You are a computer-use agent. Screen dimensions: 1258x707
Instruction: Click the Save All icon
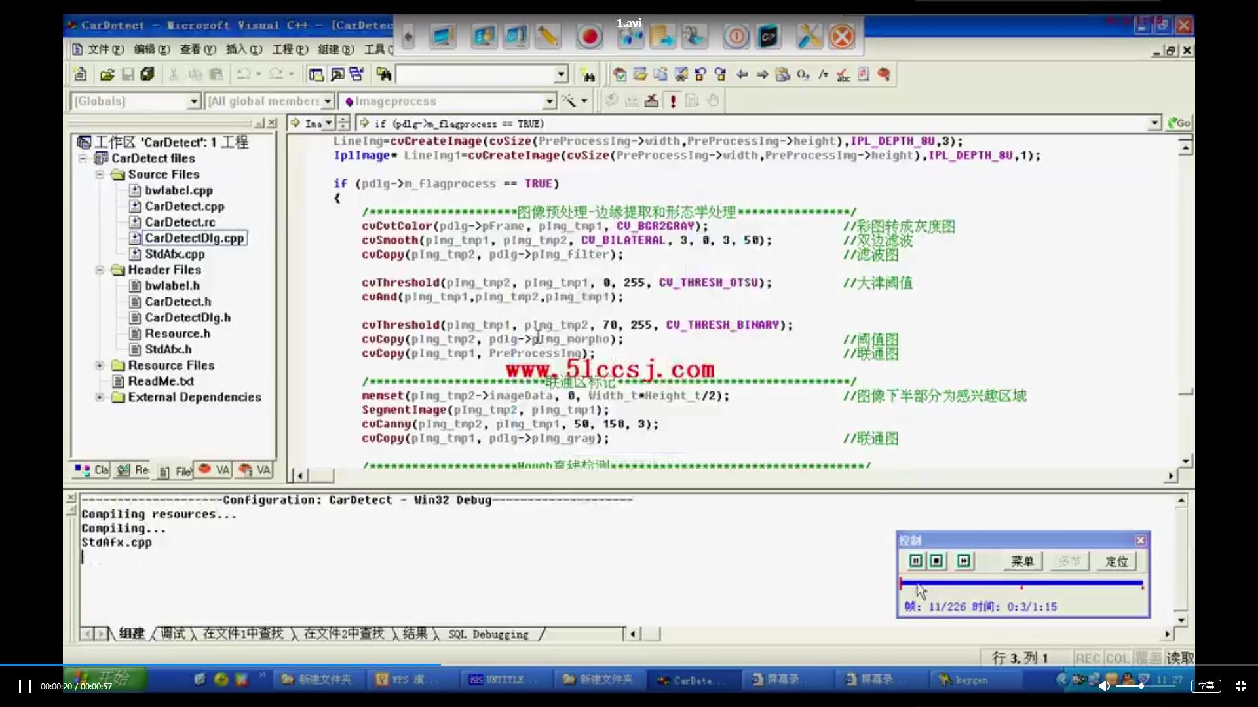click(147, 75)
